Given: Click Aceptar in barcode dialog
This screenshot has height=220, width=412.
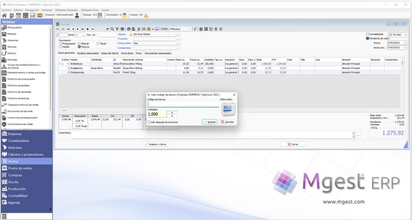Looking at the screenshot, I should click(209, 122).
